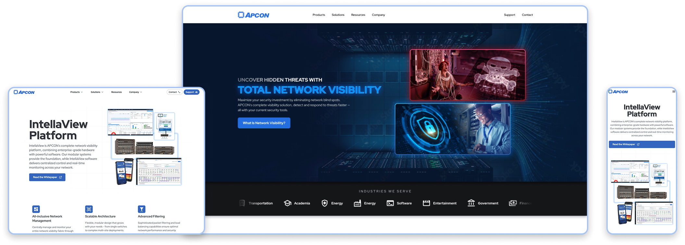
Task: Expand Solutions dropdown in tablet view
Action: pyautogui.click(x=97, y=92)
